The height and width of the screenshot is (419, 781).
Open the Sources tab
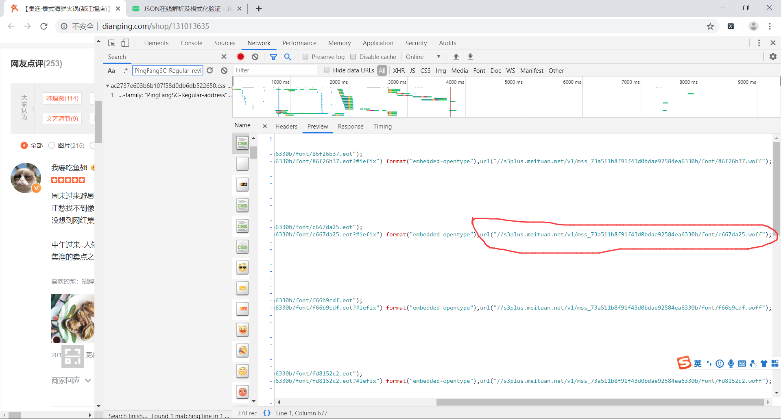click(x=225, y=43)
